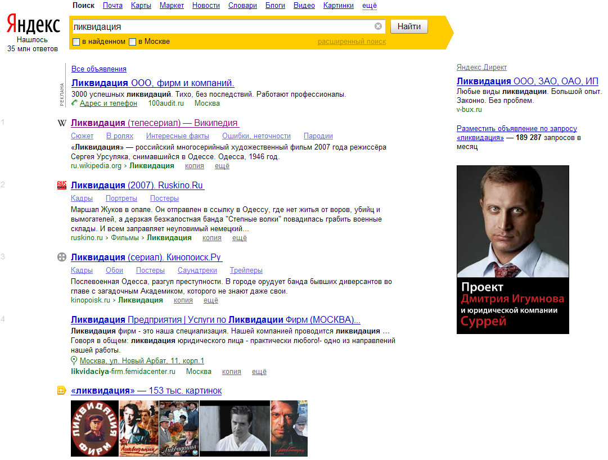Open black-and-white man portrait thumbnail
Screen dimensions: 608x460
click(235, 428)
